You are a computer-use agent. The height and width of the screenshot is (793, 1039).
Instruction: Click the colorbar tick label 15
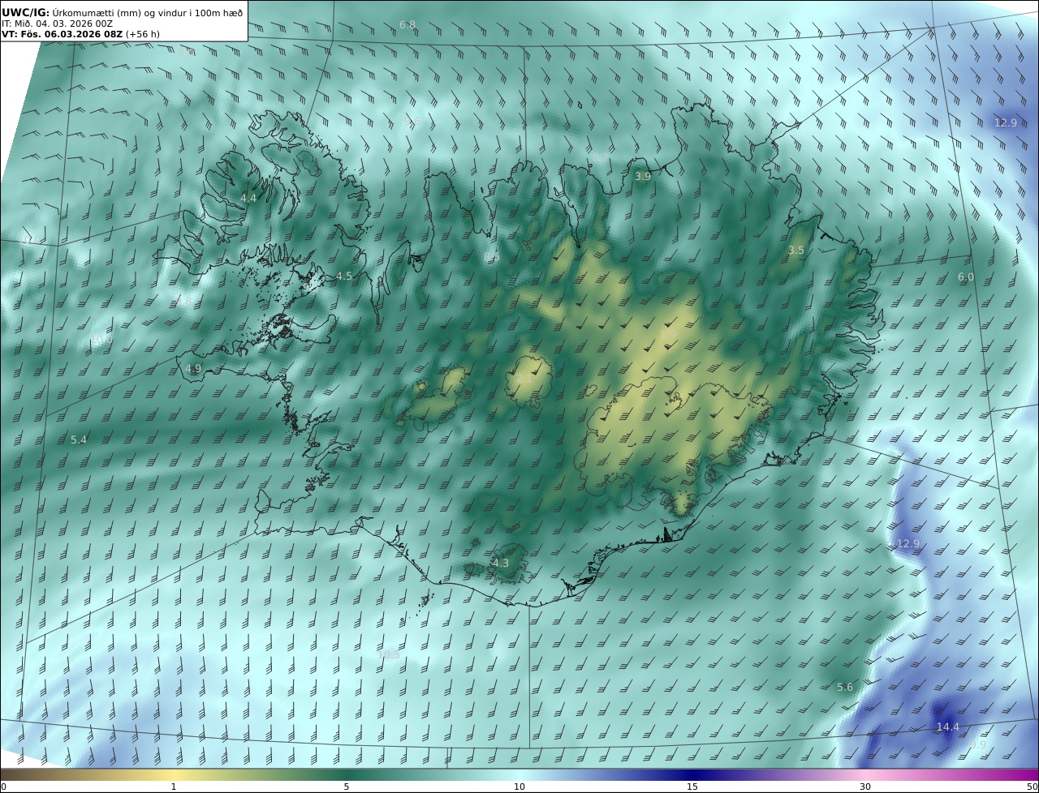(692, 787)
